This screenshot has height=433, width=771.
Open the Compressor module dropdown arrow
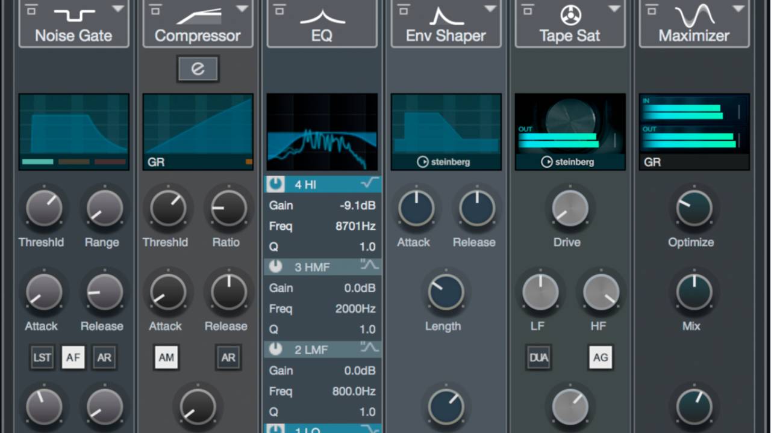242,8
